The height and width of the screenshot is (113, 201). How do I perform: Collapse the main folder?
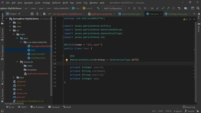[14, 34]
